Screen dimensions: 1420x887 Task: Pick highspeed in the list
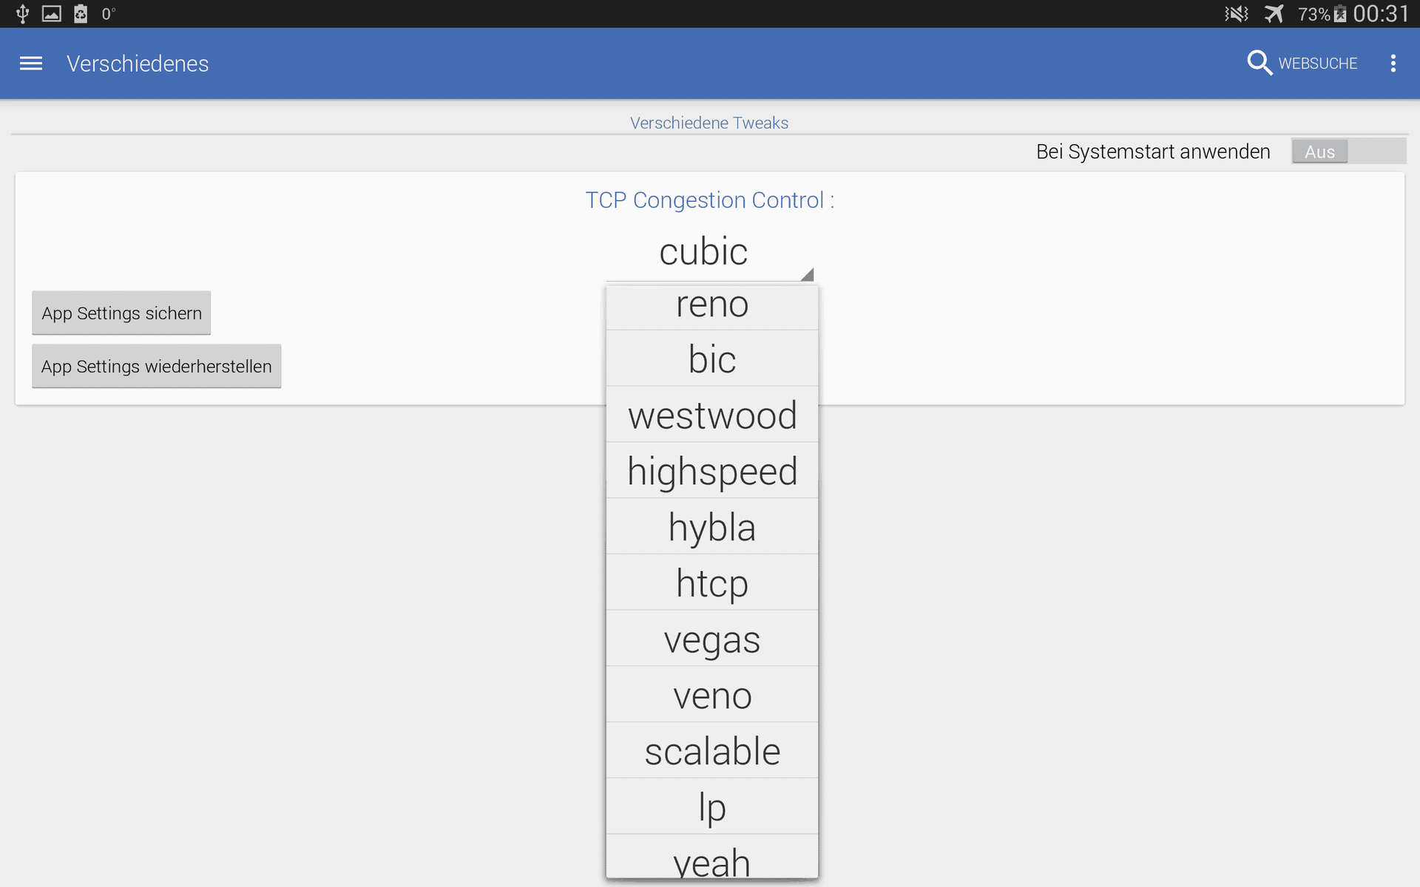[712, 471]
